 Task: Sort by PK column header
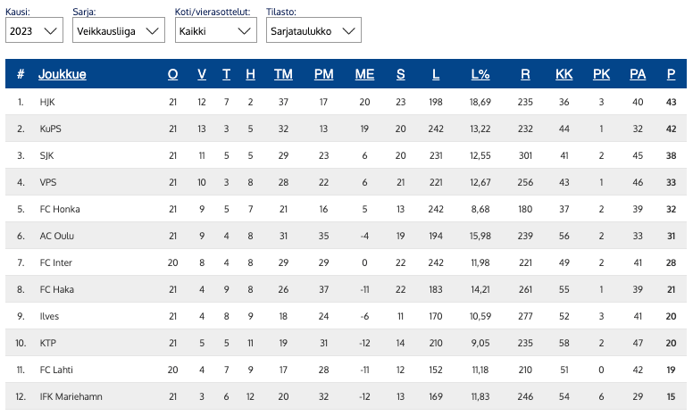click(601, 75)
